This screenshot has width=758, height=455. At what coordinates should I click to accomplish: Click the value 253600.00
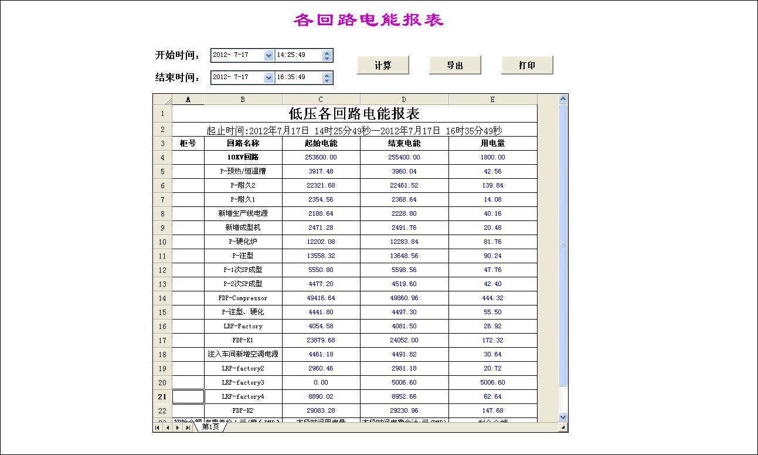[x=321, y=157]
